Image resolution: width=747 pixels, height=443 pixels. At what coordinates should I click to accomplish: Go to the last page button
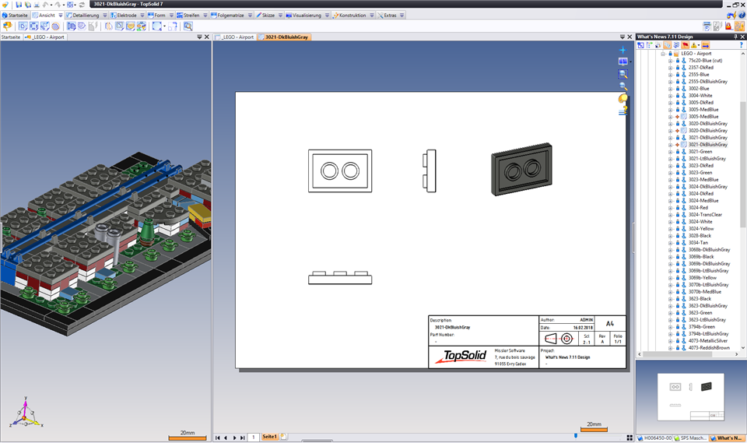tap(243, 438)
